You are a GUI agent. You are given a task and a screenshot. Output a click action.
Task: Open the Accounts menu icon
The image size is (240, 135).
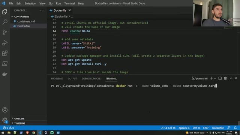[x=5, y=110]
